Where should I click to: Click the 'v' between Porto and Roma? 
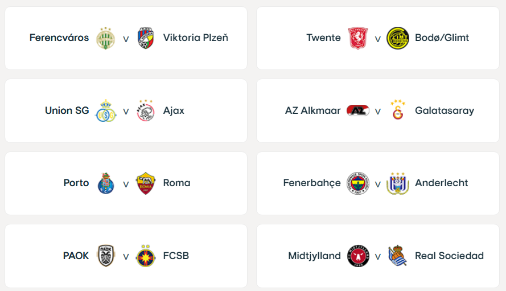tap(126, 184)
